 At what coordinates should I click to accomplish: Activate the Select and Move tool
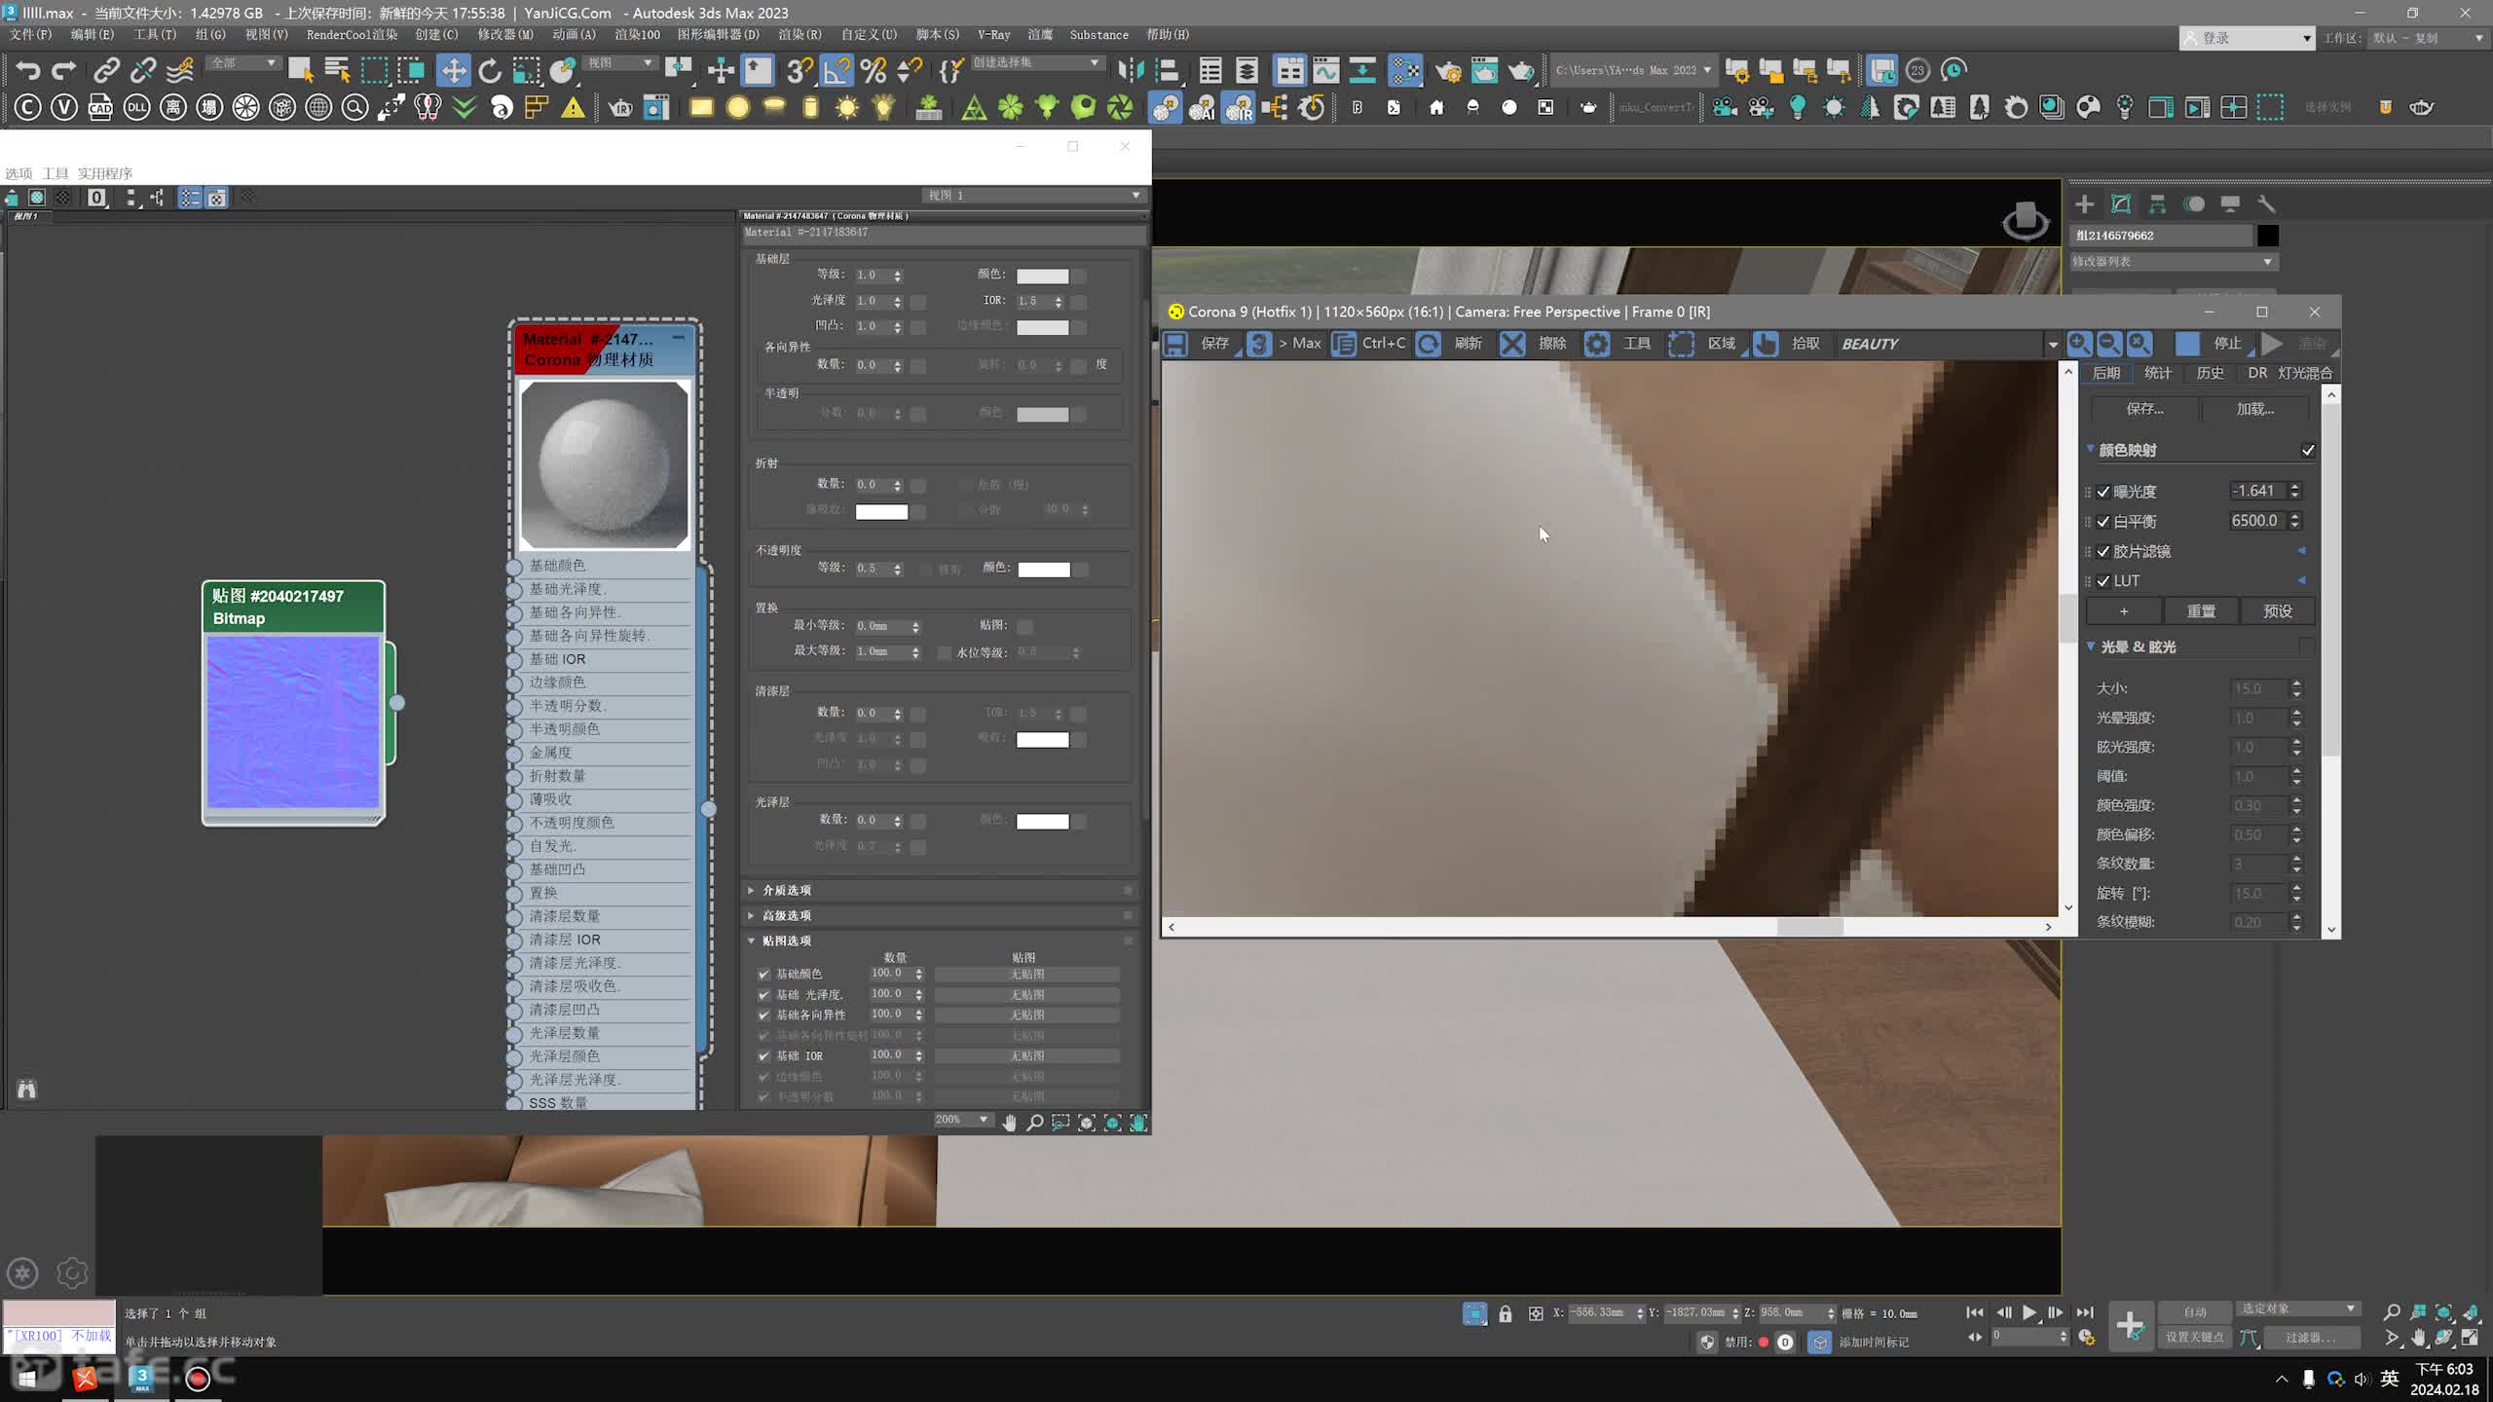[x=453, y=70]
